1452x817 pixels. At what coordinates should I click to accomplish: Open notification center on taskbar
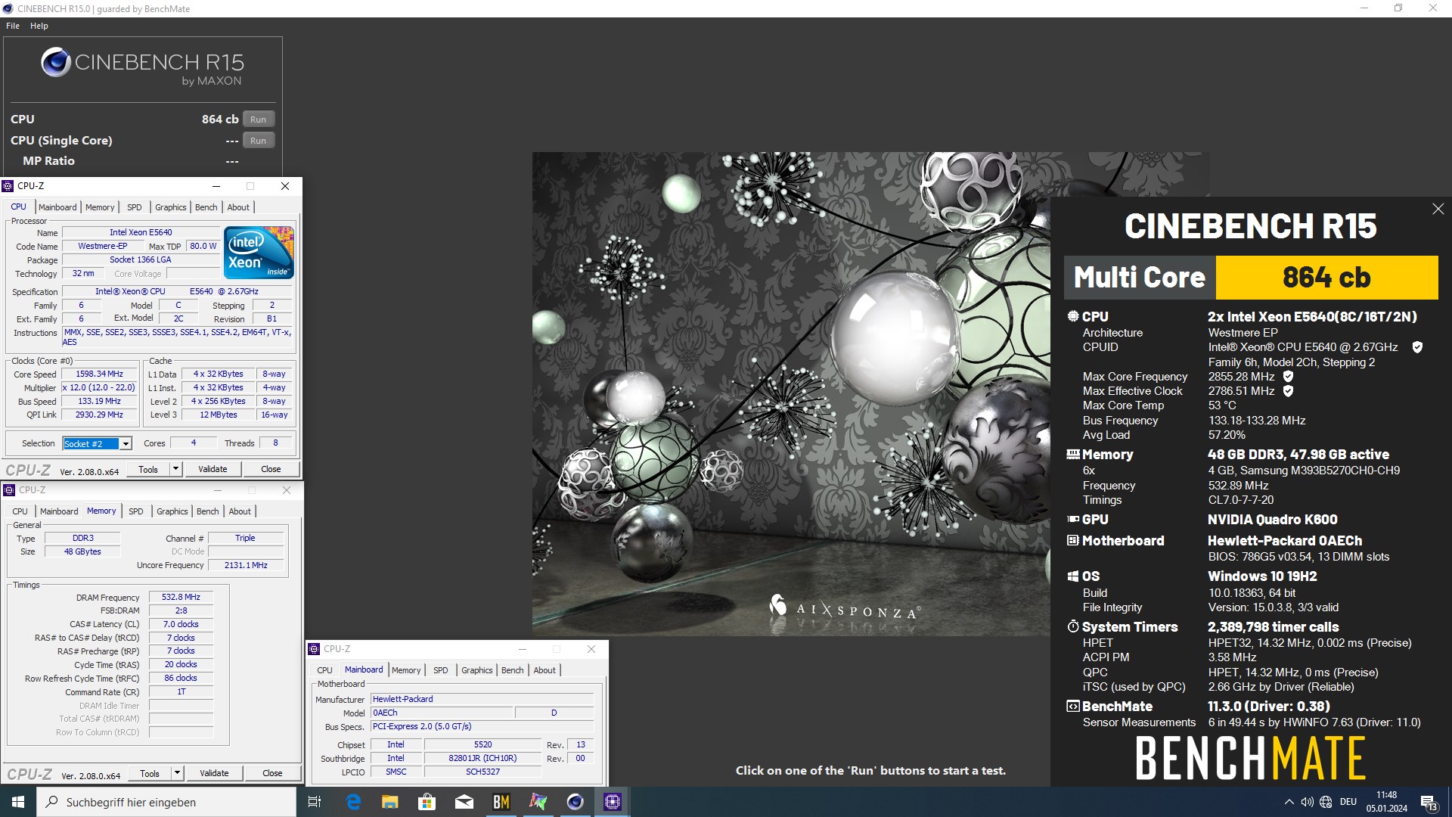(x=1429, y=802)
